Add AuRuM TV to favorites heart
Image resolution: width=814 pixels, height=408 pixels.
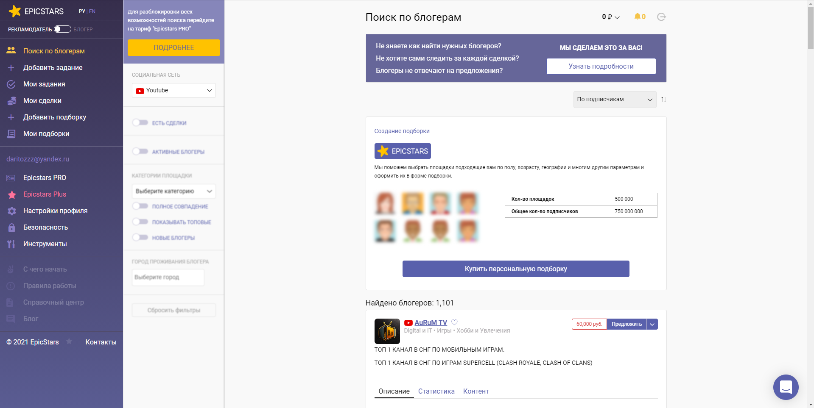(x=454, y=322)
